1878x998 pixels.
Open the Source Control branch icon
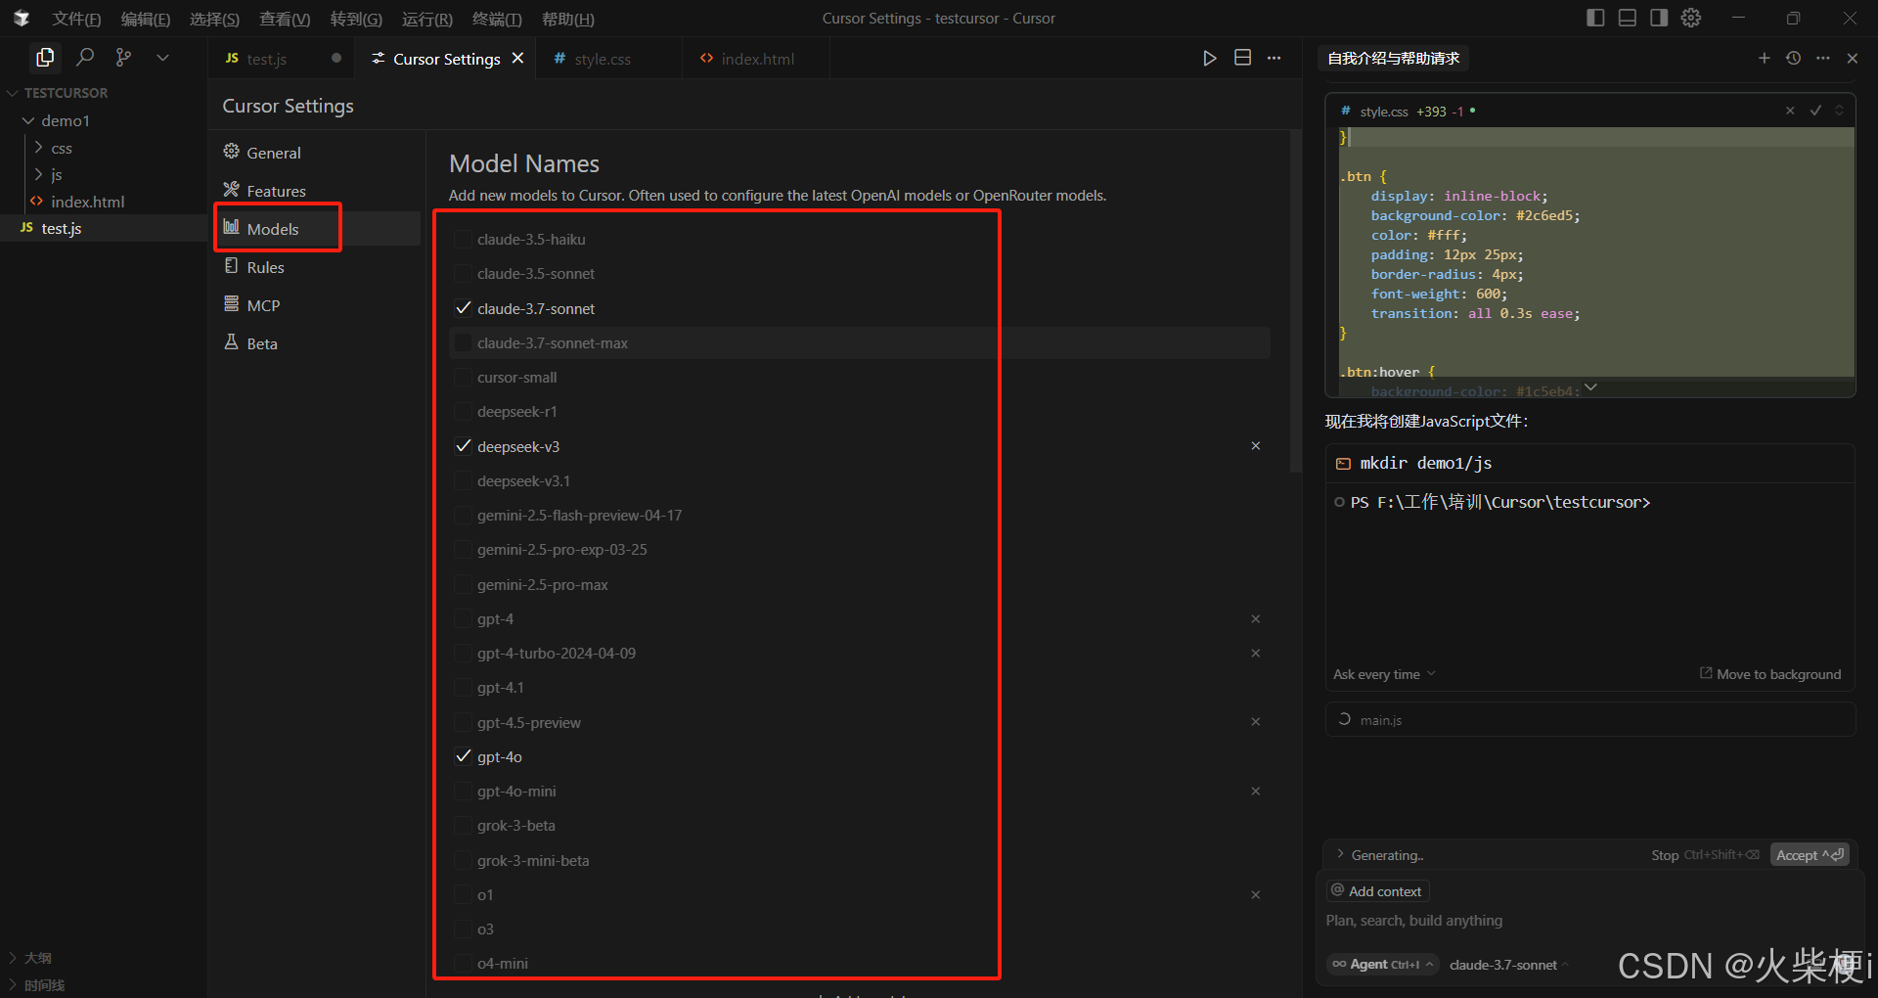(x=123, y=58)
